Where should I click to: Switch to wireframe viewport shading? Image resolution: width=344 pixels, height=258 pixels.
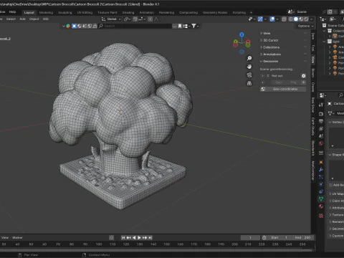click(x=291, y=19)
